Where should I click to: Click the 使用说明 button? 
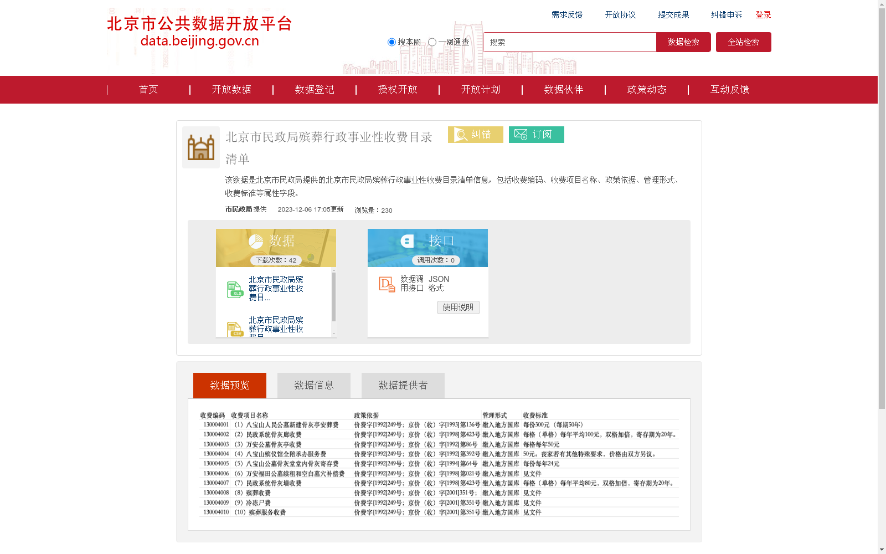click(x=459, y=307)
